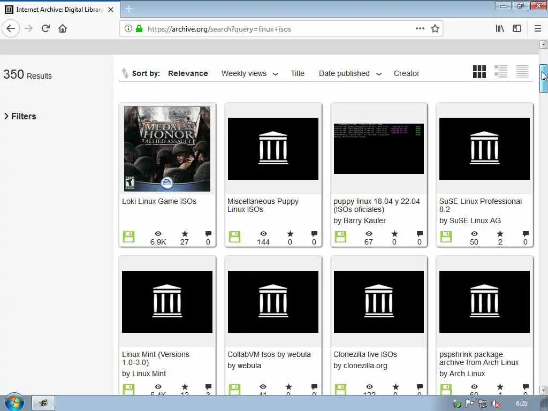Close the Internet Archive tab

(x=111, y=10)
